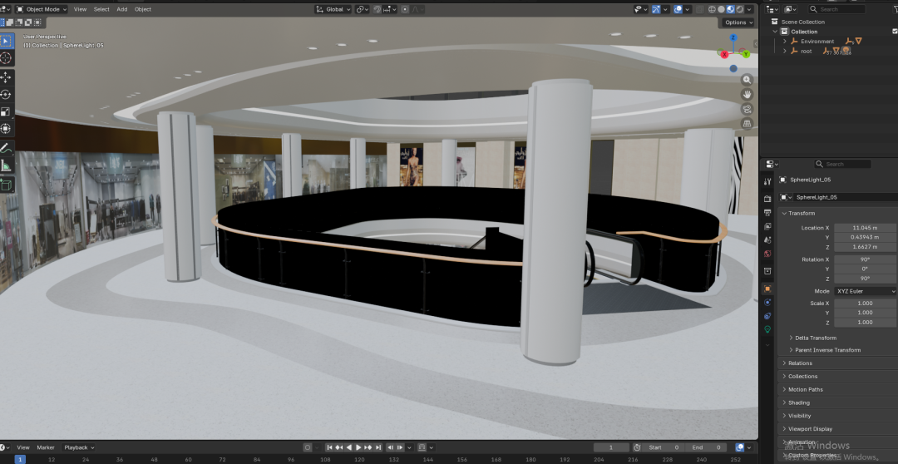Open the Object Mode dropdown
This screenshot has height=464, width=898.
pos(42,9)
